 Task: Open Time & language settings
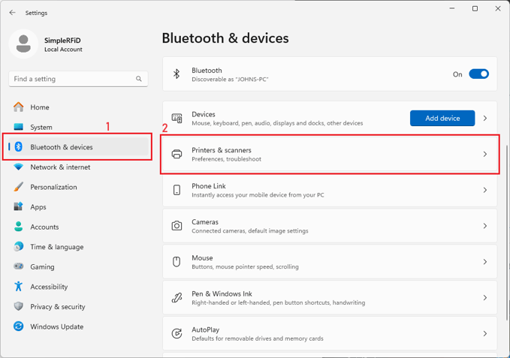[x=78, y=247]
